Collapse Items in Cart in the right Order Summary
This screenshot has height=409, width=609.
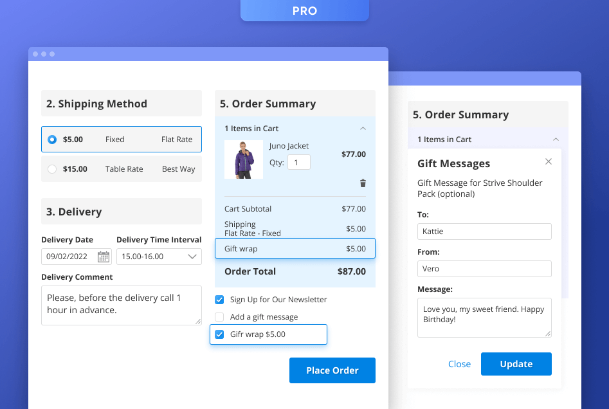click(x=556, y=139)
